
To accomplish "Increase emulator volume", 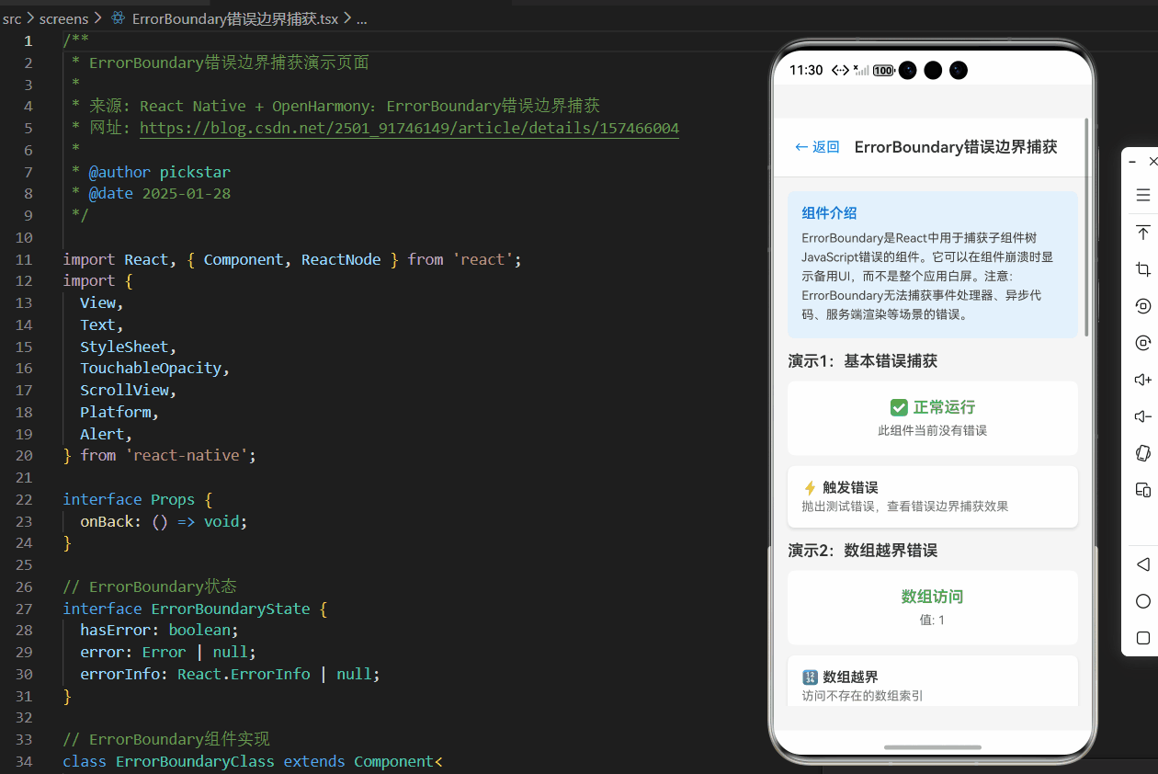I will (1143, 380).
